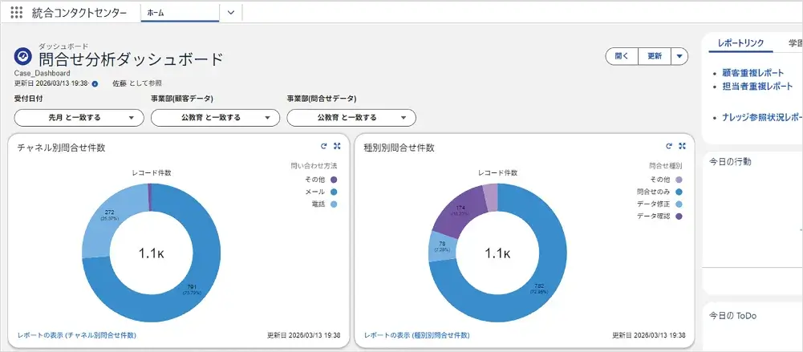Click the その他 legend swatch in channel chart
803x352 pixels.
pyautogui.click(x=334, y=180)
